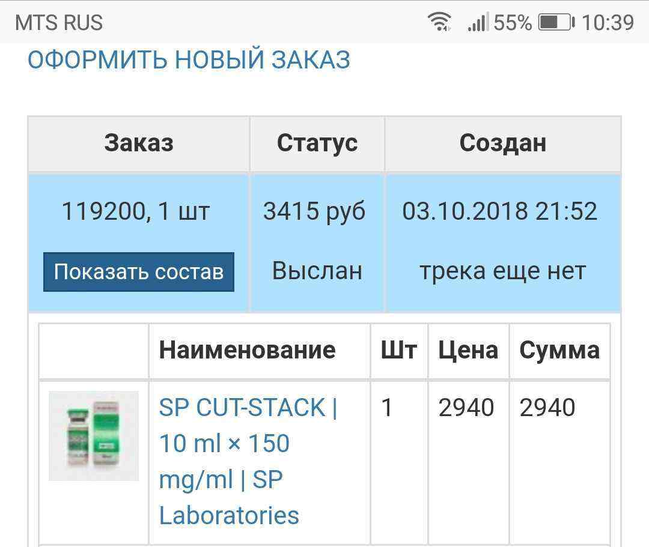Click the Статус column header

point(317,143)
